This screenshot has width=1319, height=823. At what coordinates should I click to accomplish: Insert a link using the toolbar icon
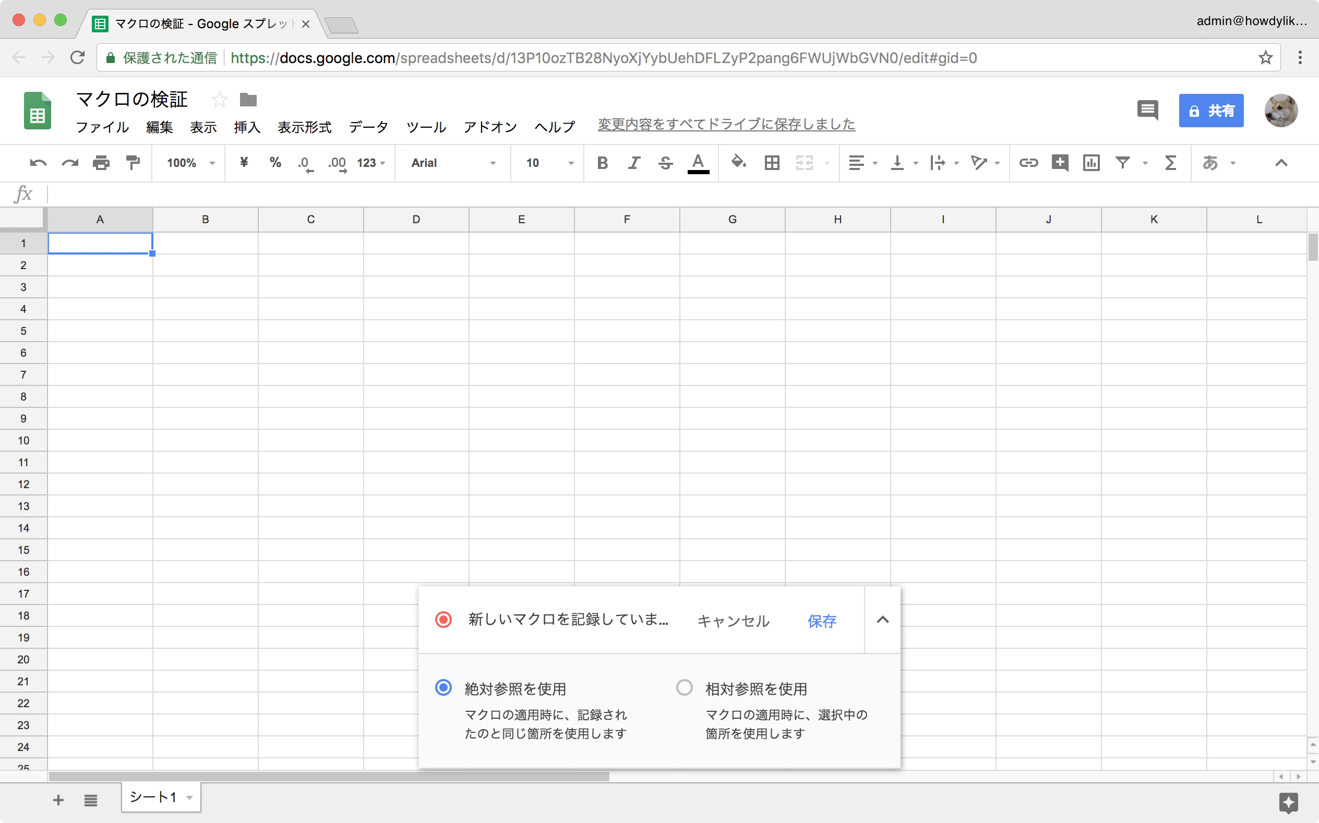1028,163
